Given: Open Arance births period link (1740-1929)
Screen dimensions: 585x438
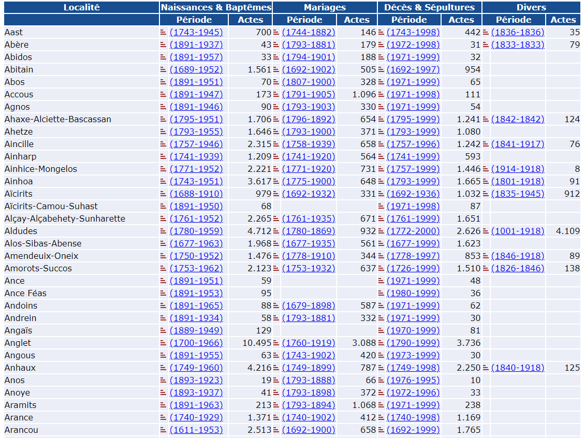Looking at the screenshot, I should pyautogui.click(x=196, y=417).
